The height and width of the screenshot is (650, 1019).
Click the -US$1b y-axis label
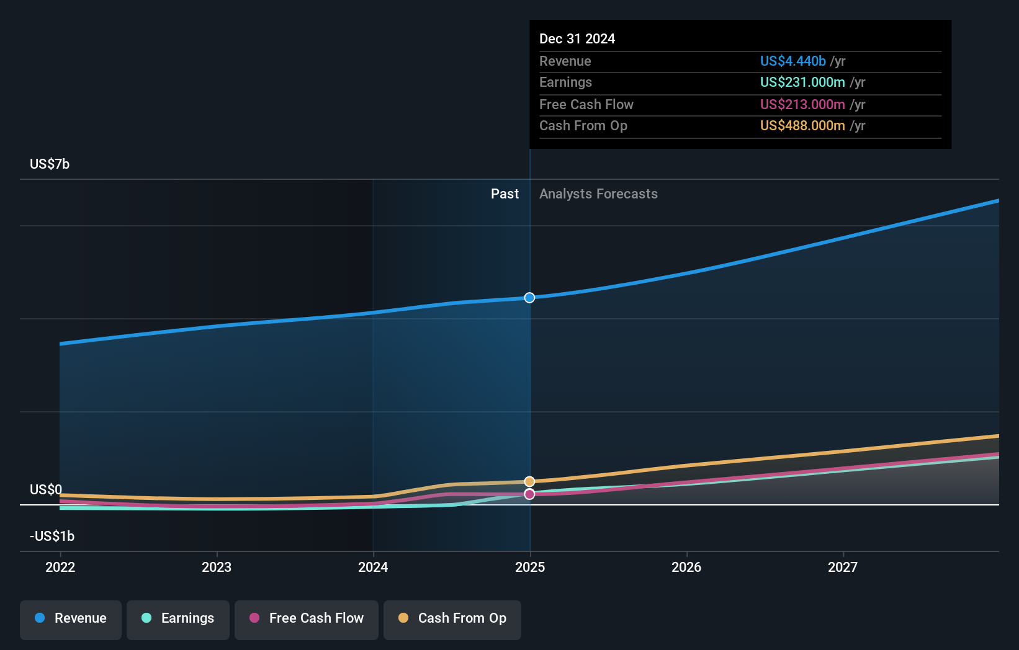(52, 536)
